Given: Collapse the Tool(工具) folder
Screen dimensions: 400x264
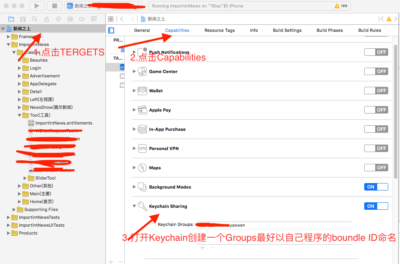Looking at the screenshot, I should tap(19, 115).
